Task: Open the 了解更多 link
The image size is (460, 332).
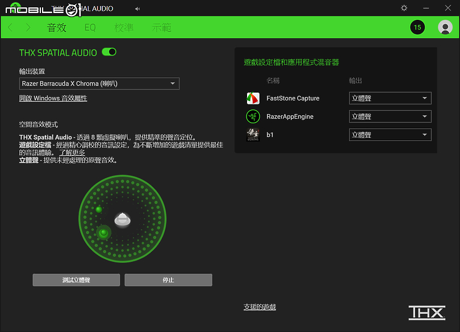Action: [x=72, y=153]
